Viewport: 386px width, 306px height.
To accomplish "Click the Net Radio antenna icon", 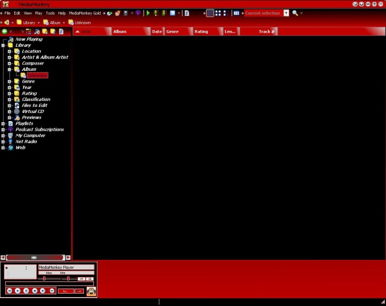I will tap(11, 141).
